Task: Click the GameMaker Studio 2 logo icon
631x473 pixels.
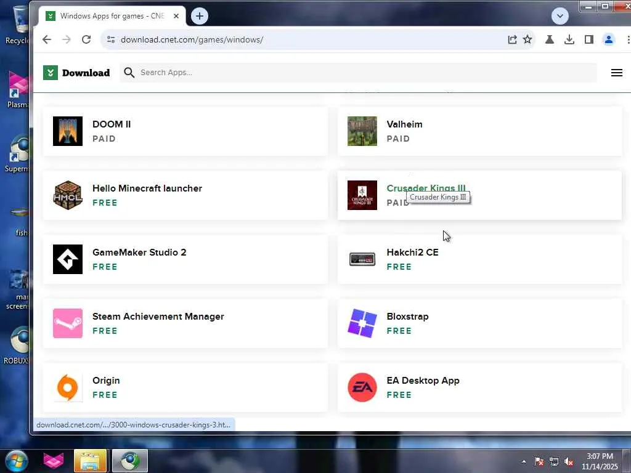Action: (68, 259)
